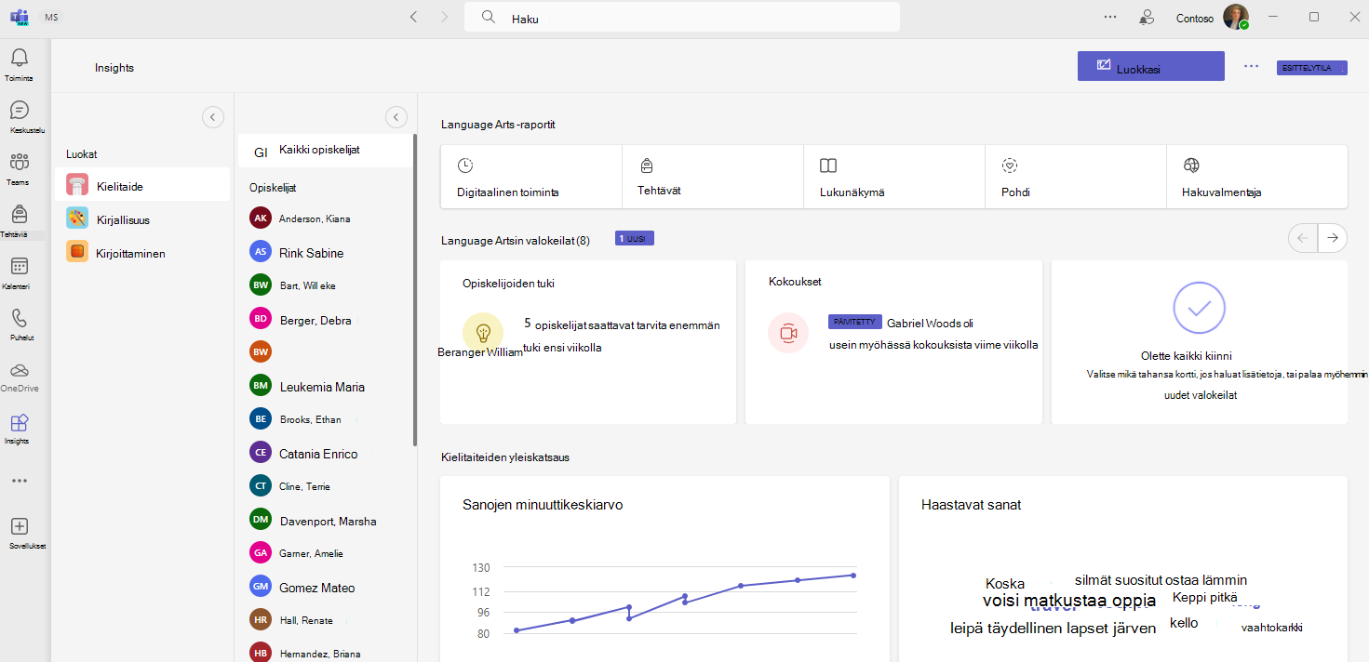Select student Rink Sabine
Image resolution: width=1369 pixels, height=662 pixels.
click(326, 252)
